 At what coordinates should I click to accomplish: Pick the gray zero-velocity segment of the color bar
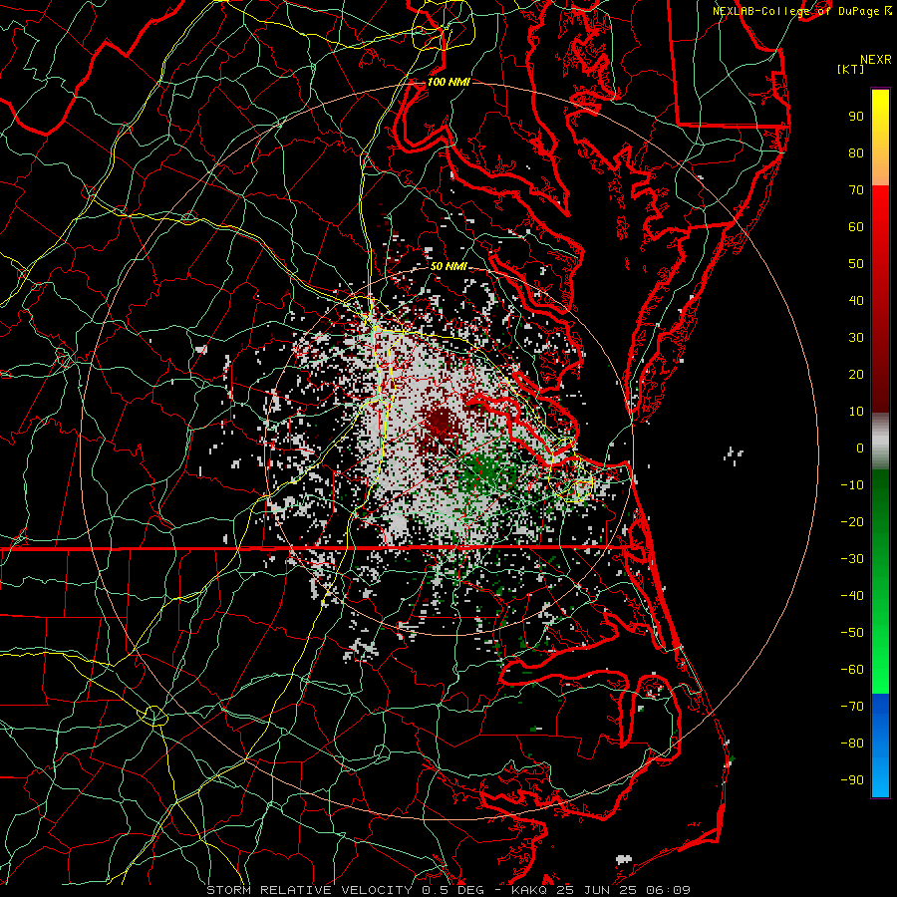point(880,442)
